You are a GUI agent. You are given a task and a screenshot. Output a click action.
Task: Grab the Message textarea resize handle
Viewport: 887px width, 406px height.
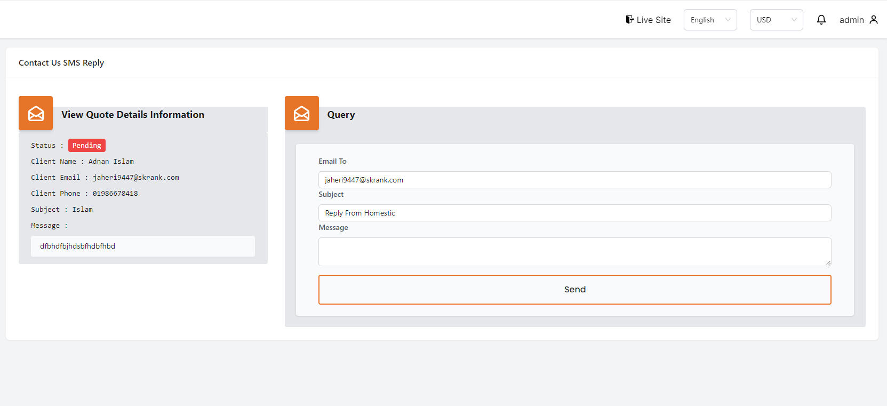(x=828, y=262)
